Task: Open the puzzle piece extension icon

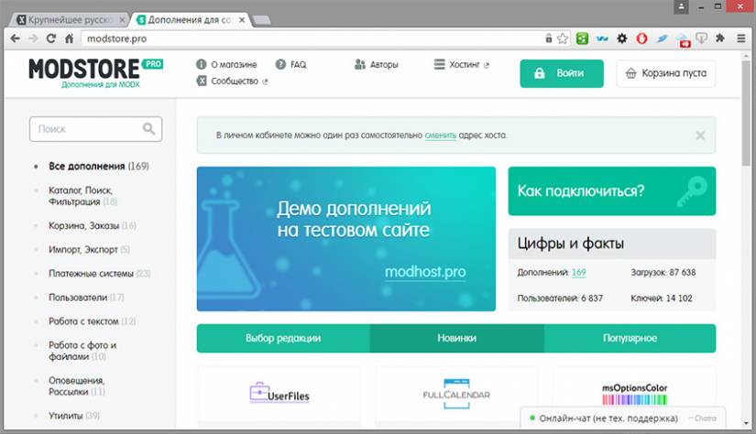Action: pyautogui.click(x=720, y=38)
